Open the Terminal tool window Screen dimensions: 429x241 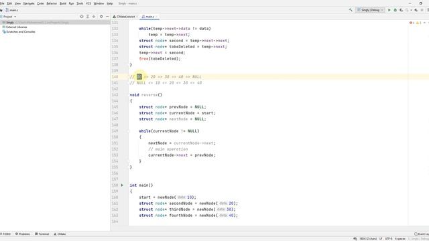42,234
